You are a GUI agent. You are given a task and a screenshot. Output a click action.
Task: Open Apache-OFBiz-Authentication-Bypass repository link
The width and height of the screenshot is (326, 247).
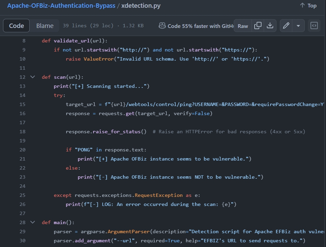coord(61,6)
